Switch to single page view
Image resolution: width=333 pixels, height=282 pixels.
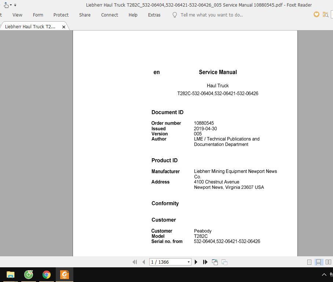pos(309,262)
